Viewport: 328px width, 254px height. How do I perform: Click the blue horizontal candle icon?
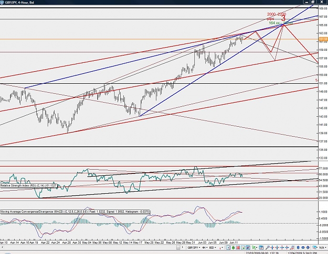pos(303,248)
